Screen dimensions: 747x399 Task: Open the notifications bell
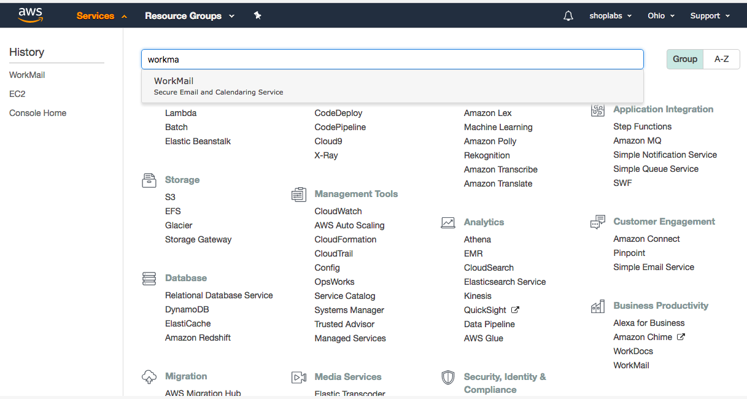coord(568,16)
